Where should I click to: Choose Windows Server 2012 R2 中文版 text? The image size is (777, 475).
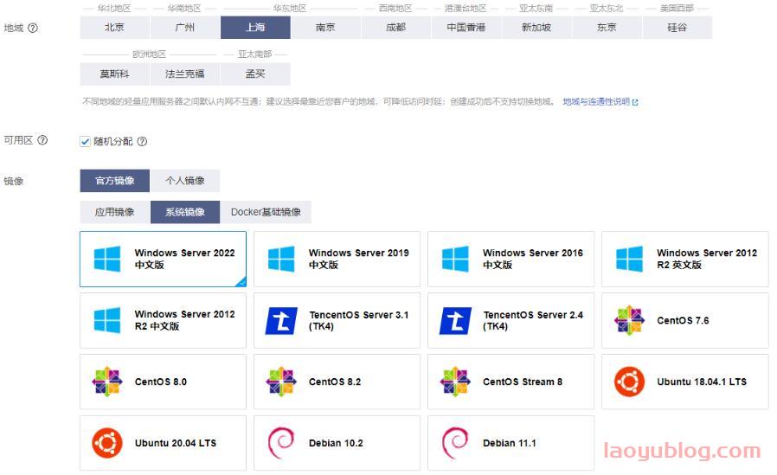[185, 320]
